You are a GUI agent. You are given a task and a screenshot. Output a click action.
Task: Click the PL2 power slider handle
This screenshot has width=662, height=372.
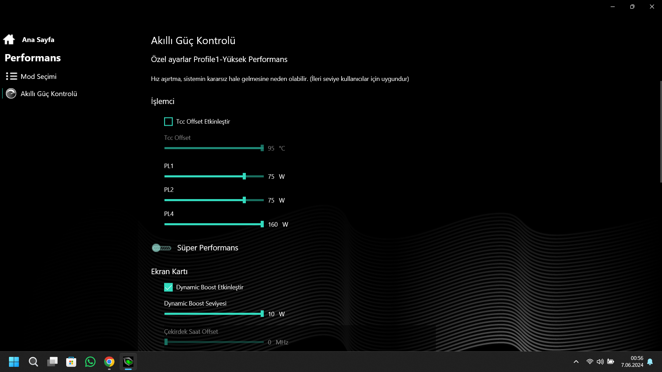point(244,200)
